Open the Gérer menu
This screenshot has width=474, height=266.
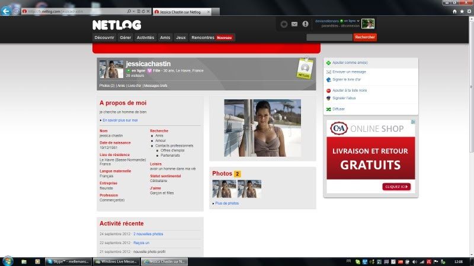tap(126, 38)
